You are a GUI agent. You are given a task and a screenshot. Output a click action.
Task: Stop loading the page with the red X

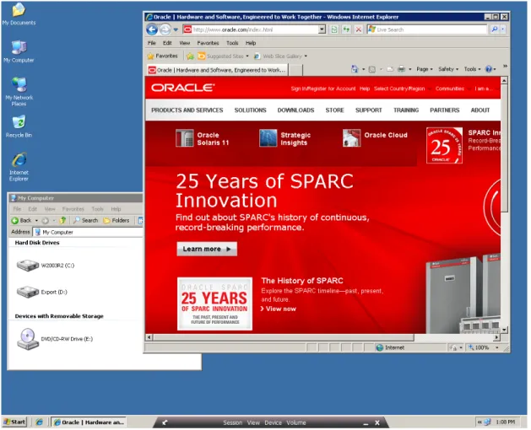[358, 30]
